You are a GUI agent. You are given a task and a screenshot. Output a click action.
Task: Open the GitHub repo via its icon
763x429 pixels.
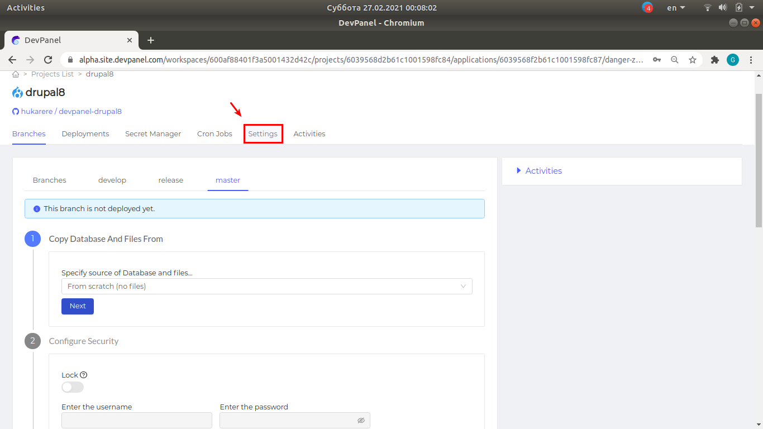click(x=15, y=111)
